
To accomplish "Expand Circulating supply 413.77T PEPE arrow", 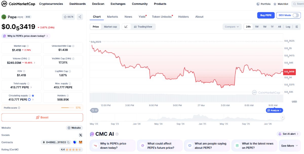I will point(33,100).
